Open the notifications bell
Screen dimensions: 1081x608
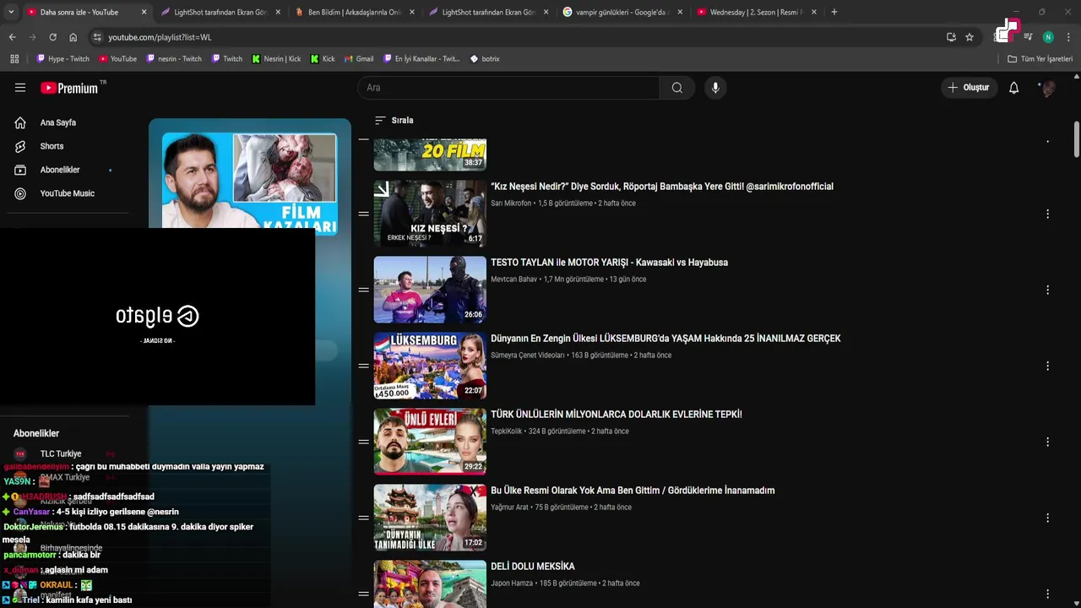click(1013, 88)
